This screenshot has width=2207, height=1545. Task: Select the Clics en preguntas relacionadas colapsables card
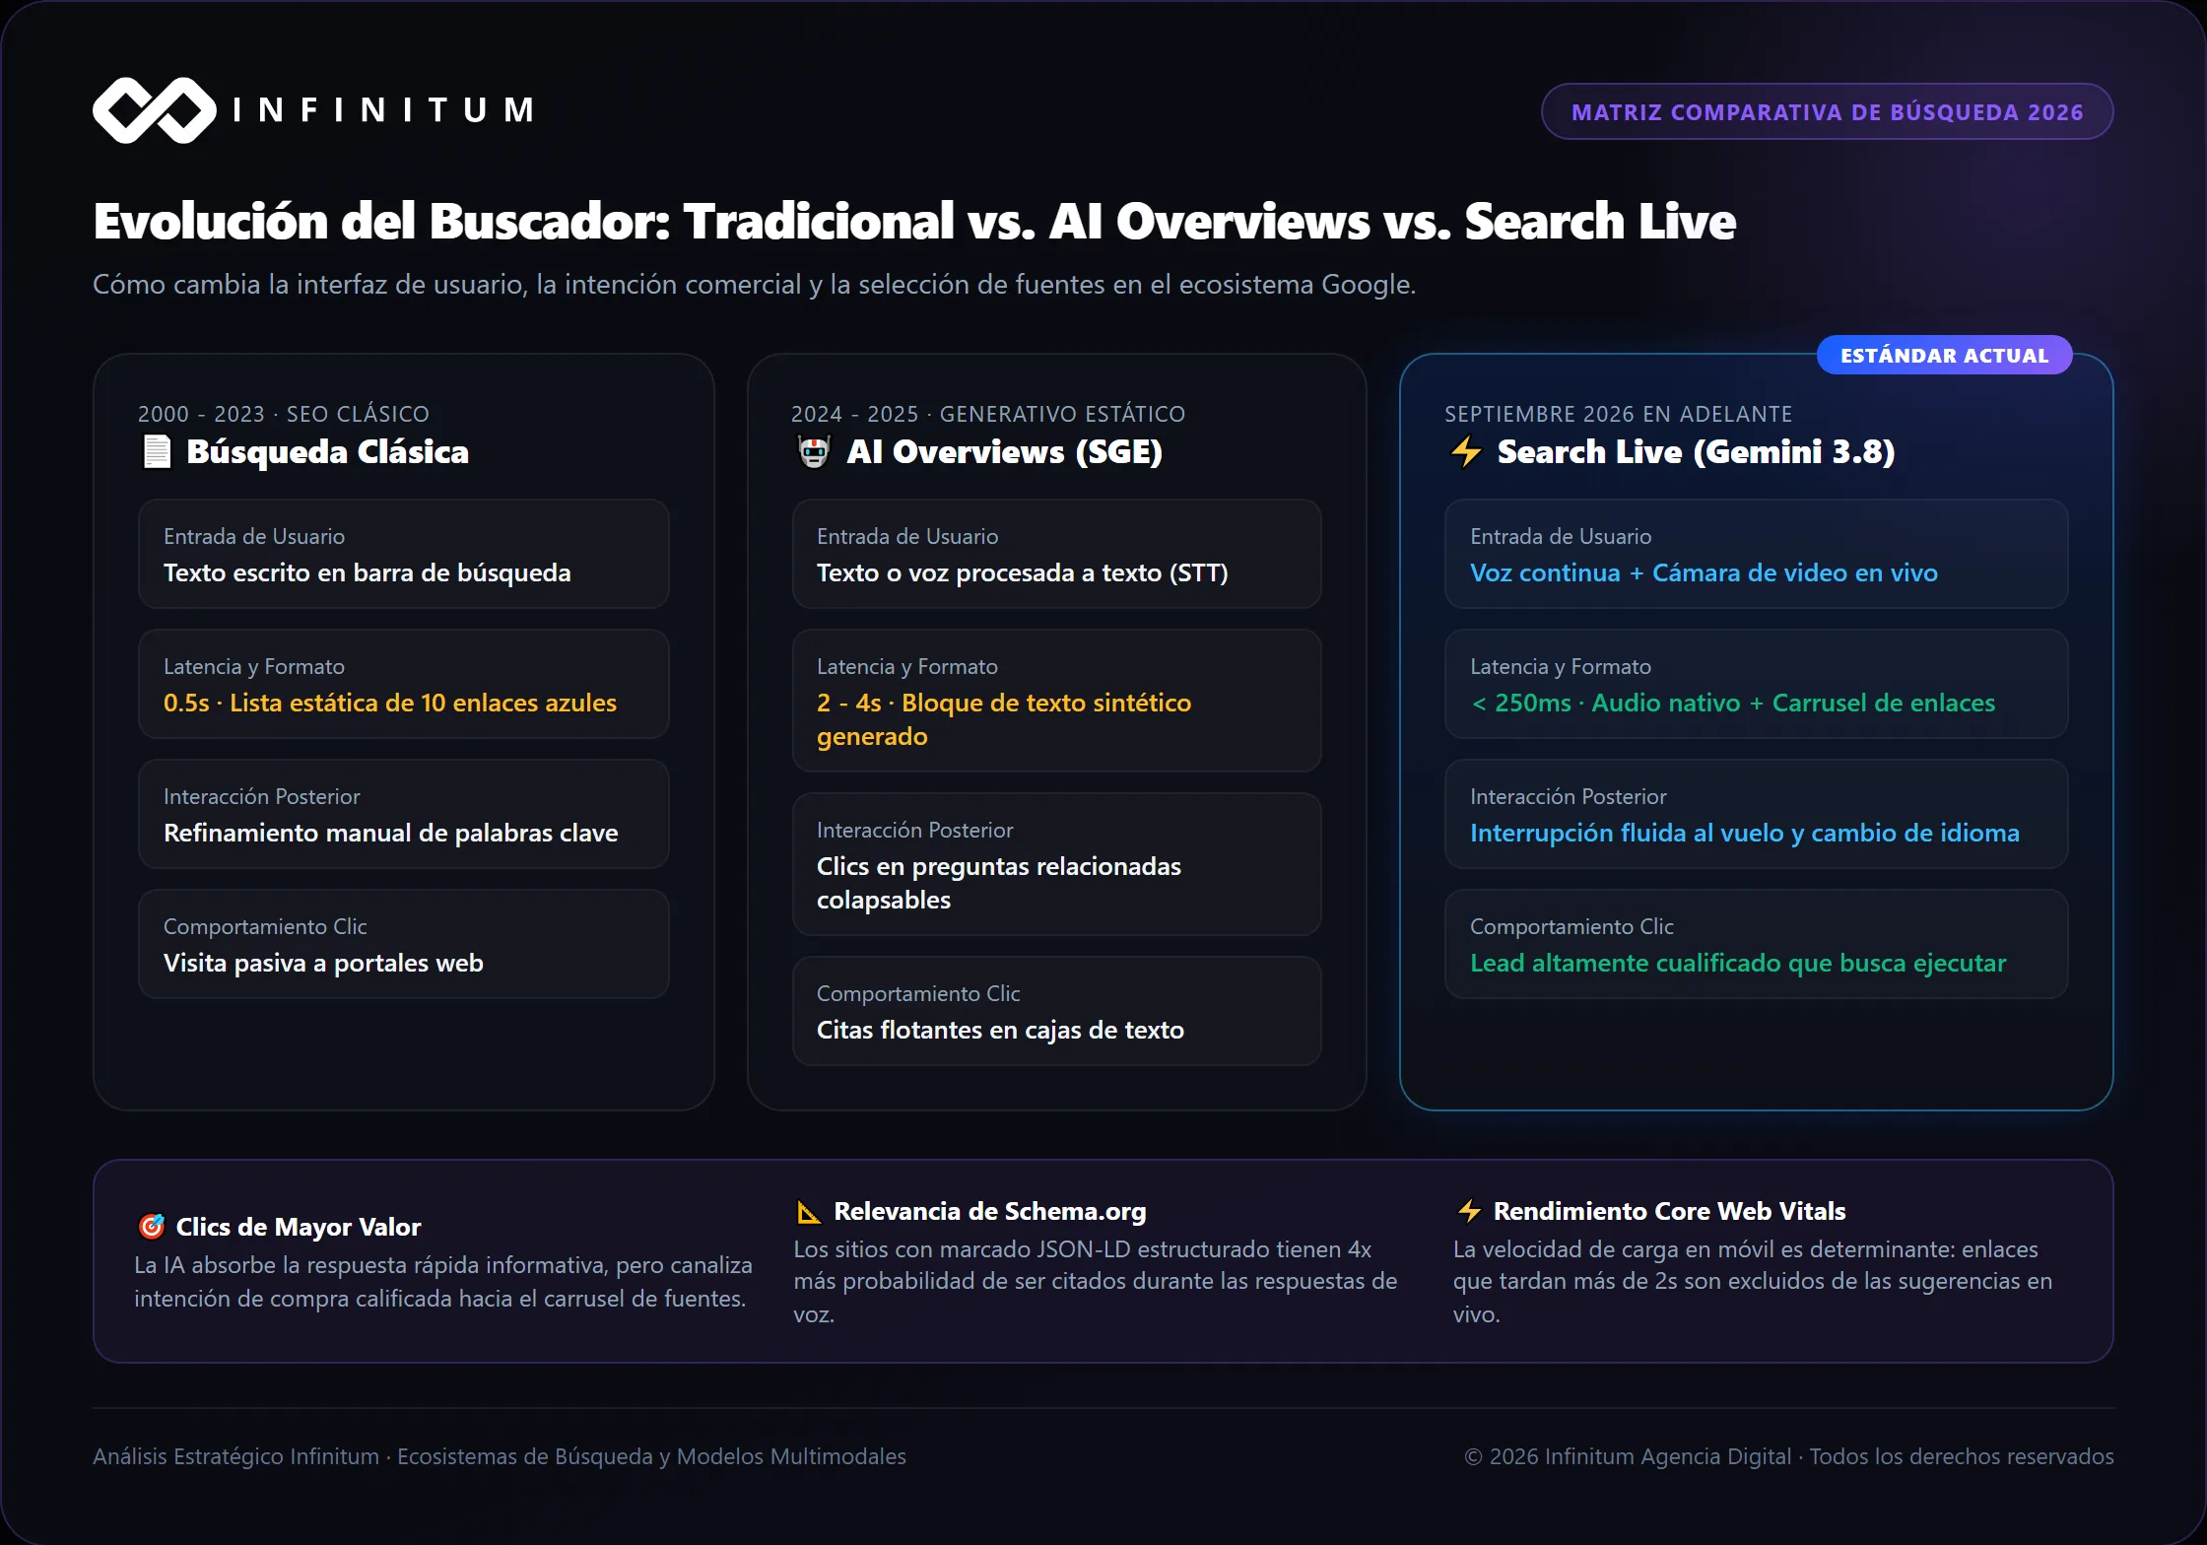(1056, 864)
